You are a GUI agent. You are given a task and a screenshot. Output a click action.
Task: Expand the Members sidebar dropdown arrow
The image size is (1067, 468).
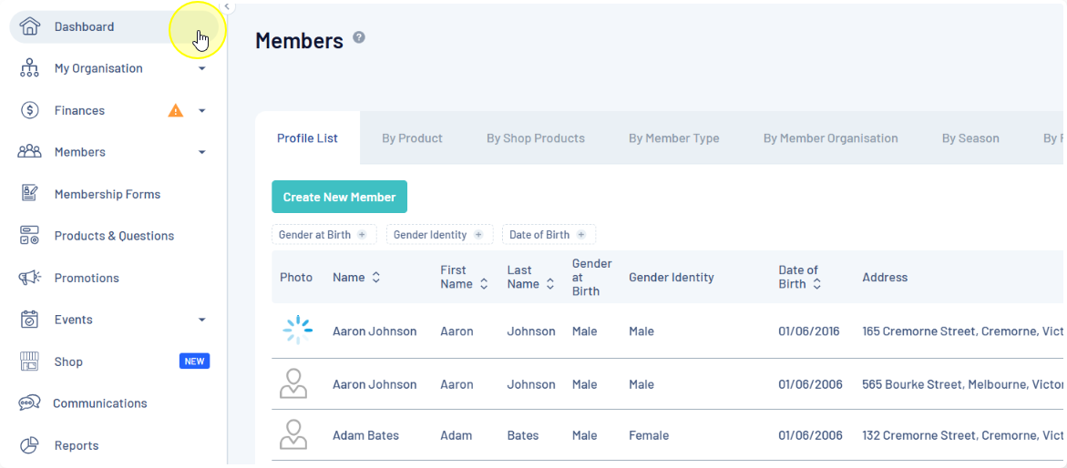(x=202, y=152)
